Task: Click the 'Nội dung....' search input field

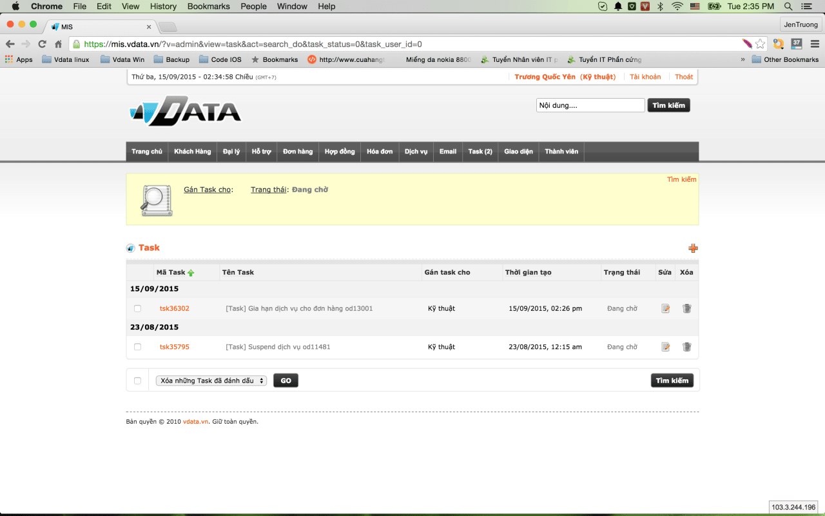Action: coord(590,105)
